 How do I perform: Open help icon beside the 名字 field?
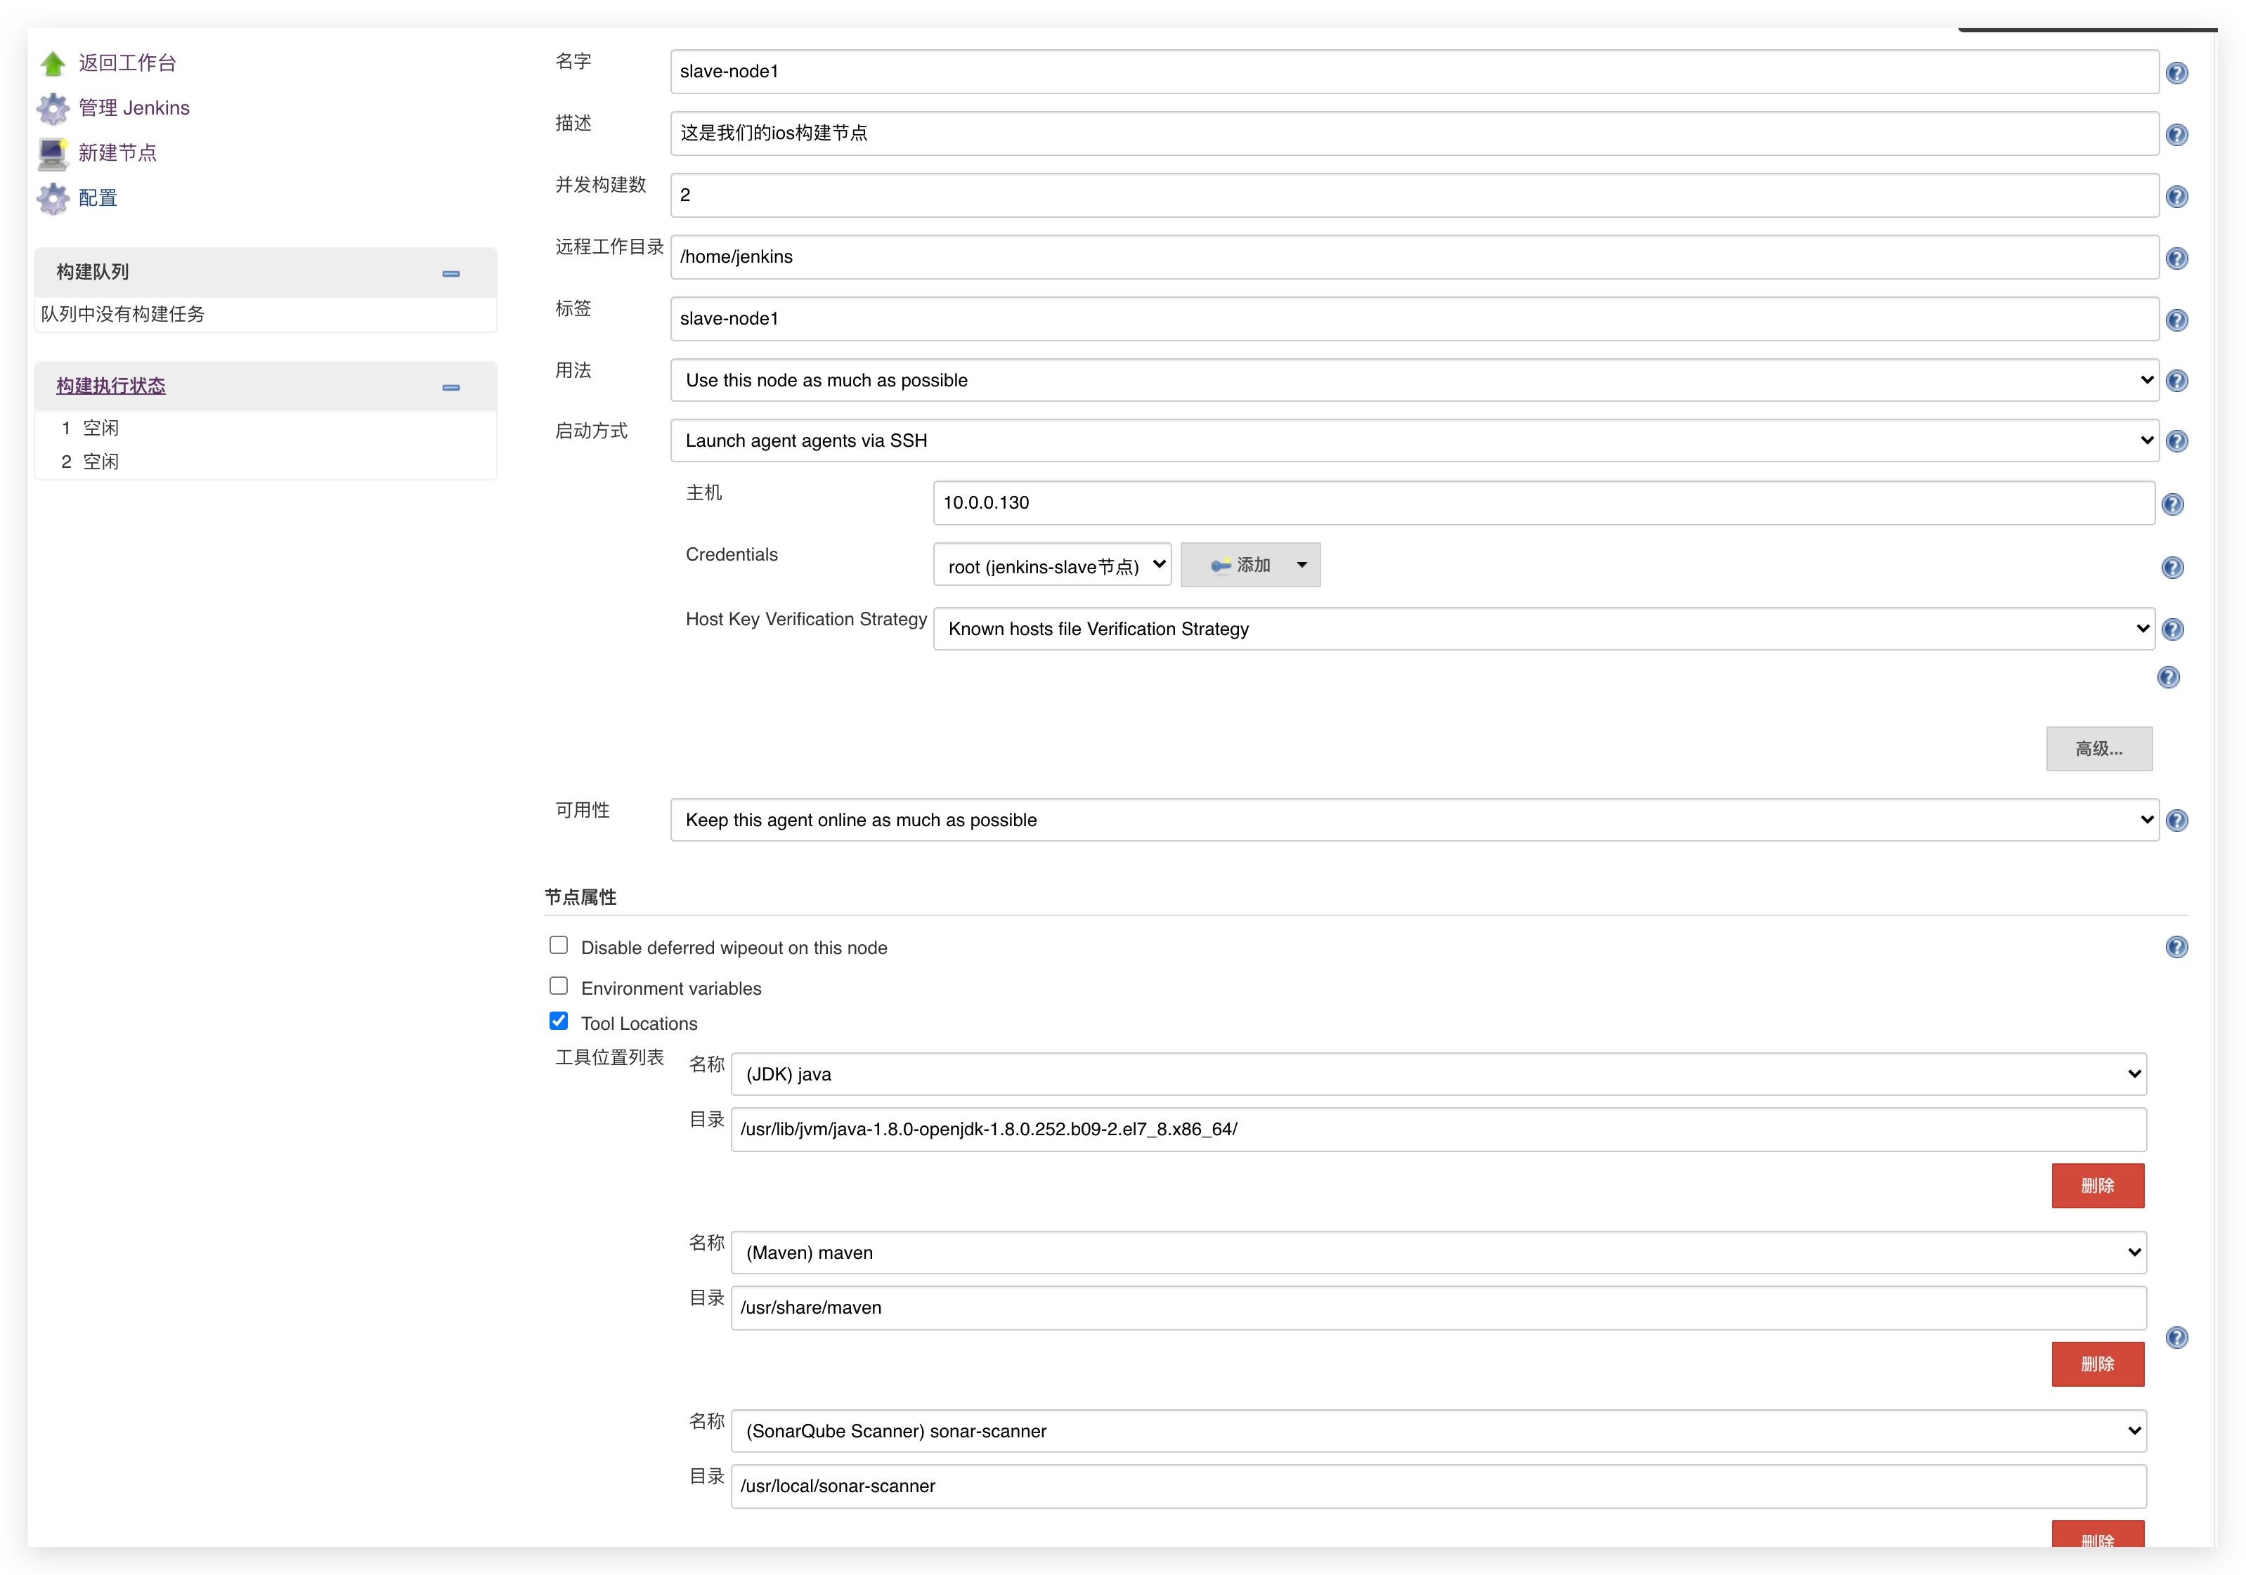(2176, 73)
